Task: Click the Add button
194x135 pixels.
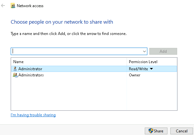Action: coord(163,51)
